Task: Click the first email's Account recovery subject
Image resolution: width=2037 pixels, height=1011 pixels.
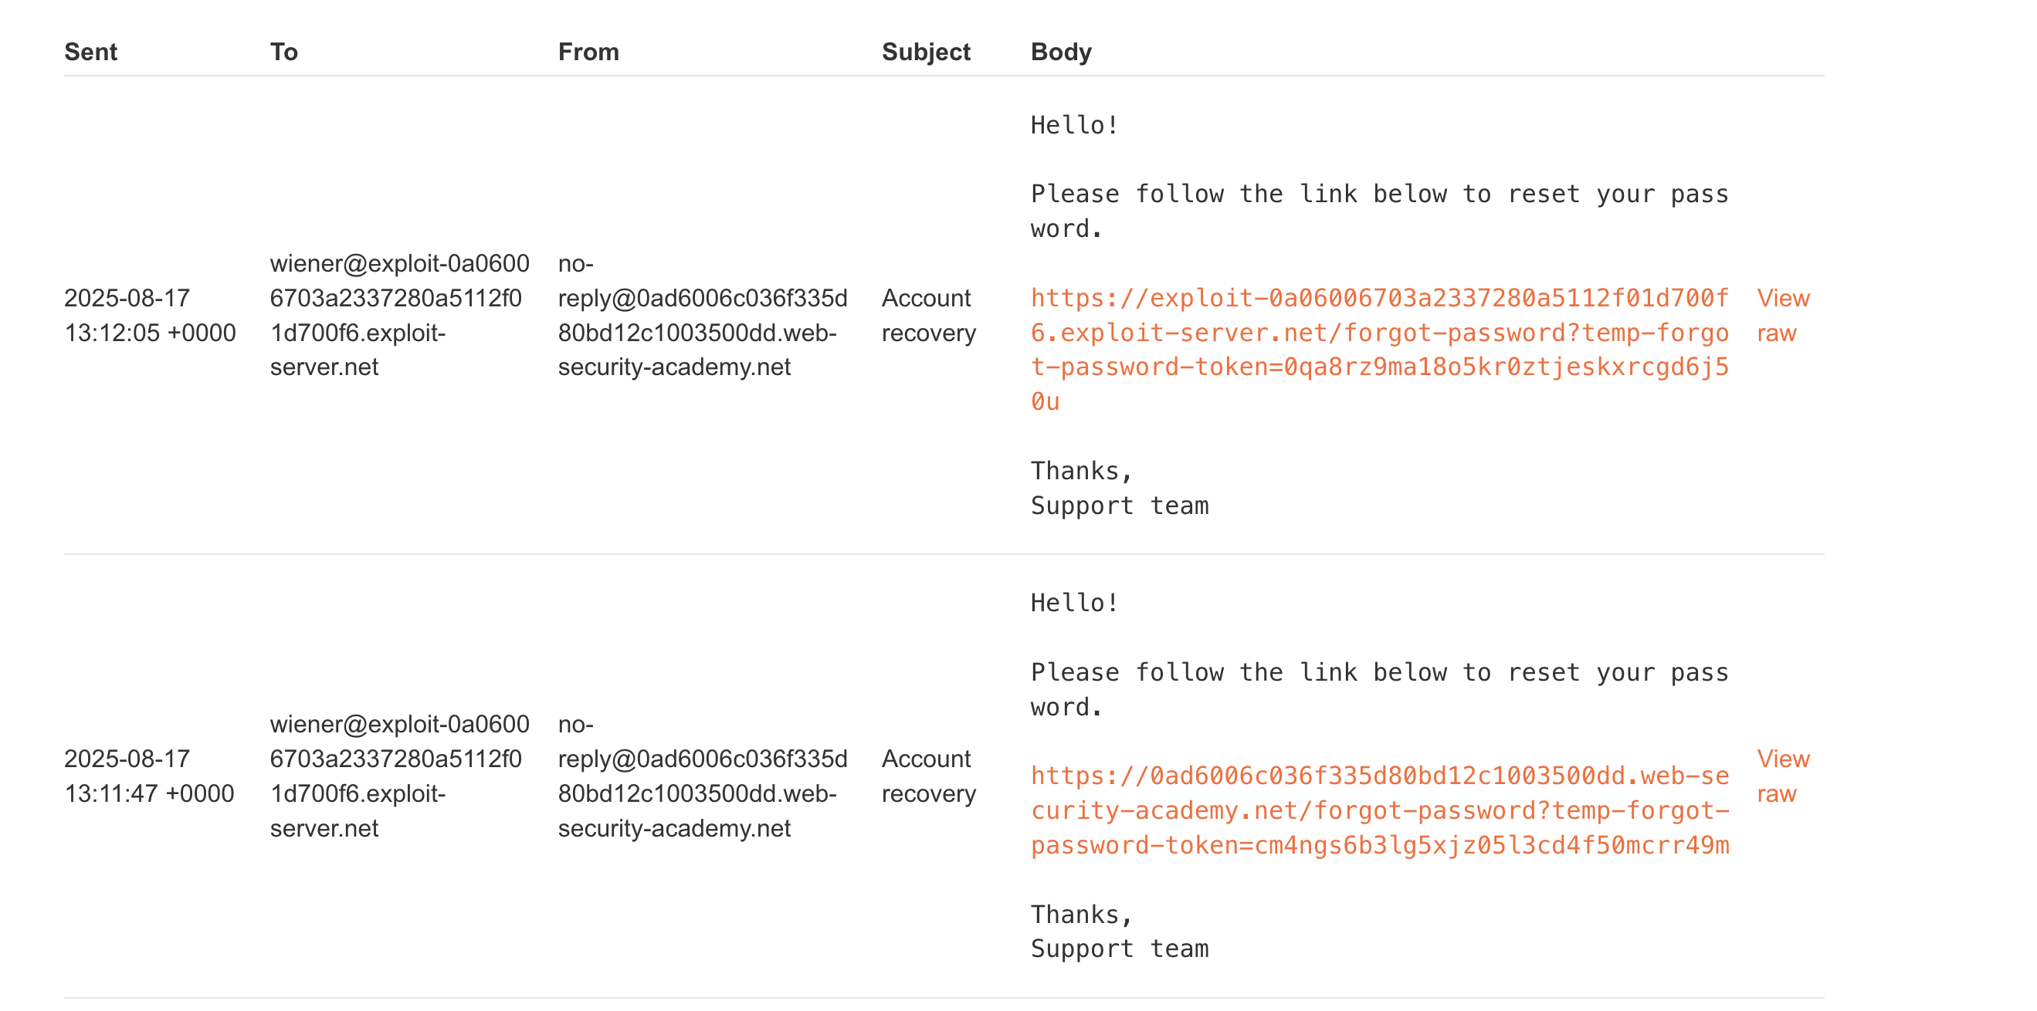Action: [928, 316]
